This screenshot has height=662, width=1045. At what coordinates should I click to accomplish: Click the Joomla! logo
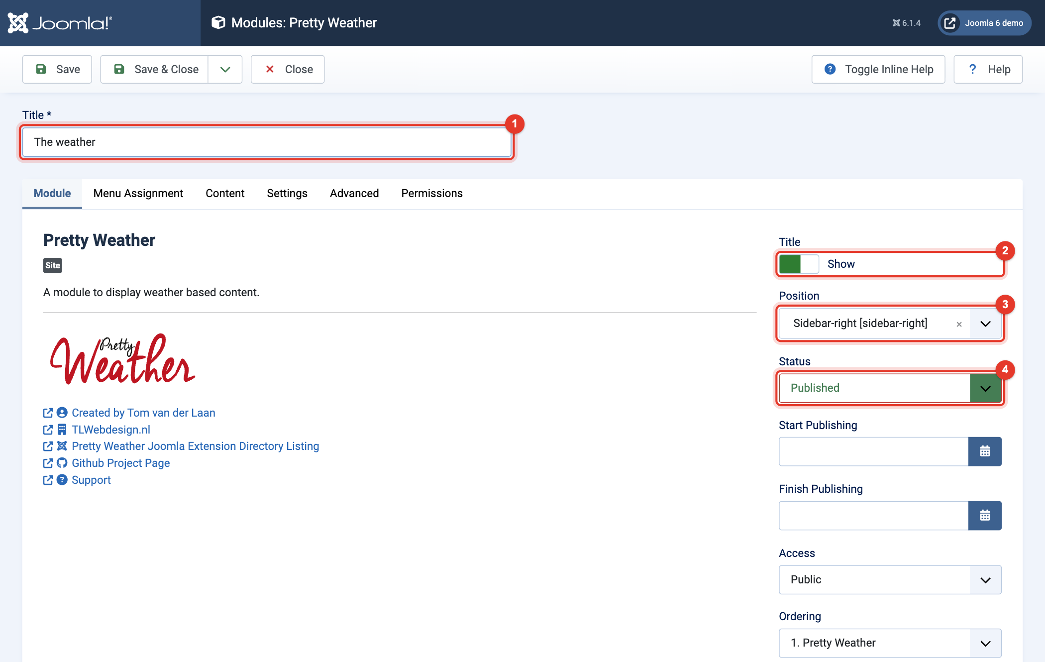(x=60, y=23)
